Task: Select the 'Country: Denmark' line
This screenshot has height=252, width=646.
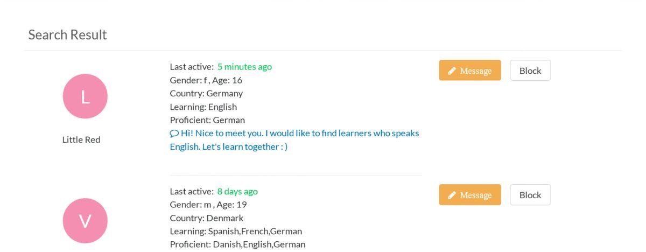Action: pyautogui.click(x=207, y=218)
